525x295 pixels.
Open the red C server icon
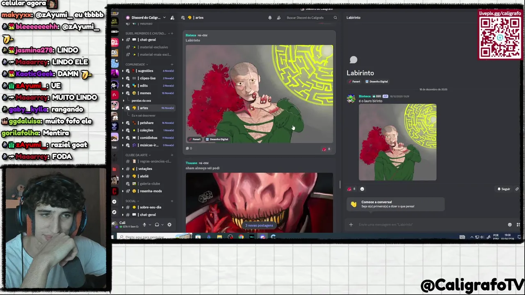point(114,191)
